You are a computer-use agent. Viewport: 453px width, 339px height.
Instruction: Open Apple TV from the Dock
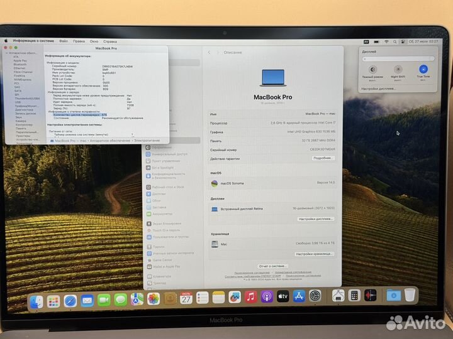pyautogui.click(x=283, y=296)
